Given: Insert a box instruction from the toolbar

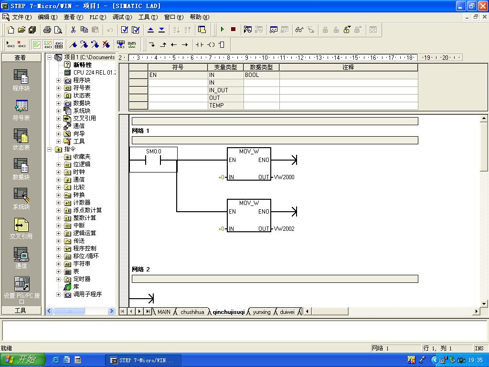Looking at the screenshot, I should pyautogui.click(x=221, y=45).
